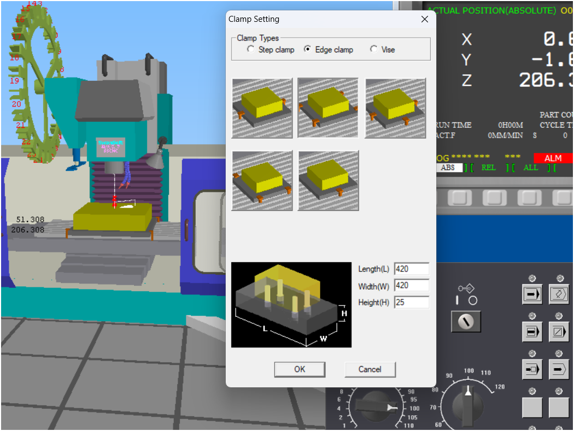The image size is (574, 431).
Task: Click the 51.308 coordinate text in 3D view
Action: (x=30, y=220)
